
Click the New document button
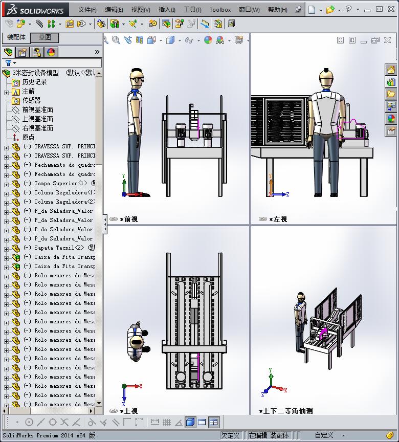[312, 10]
